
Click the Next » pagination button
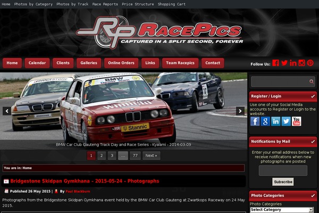point(152,155)
